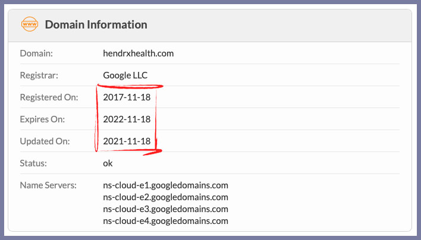
Task: Click the Google LLC registrar value
Action: tap(125, 75)
